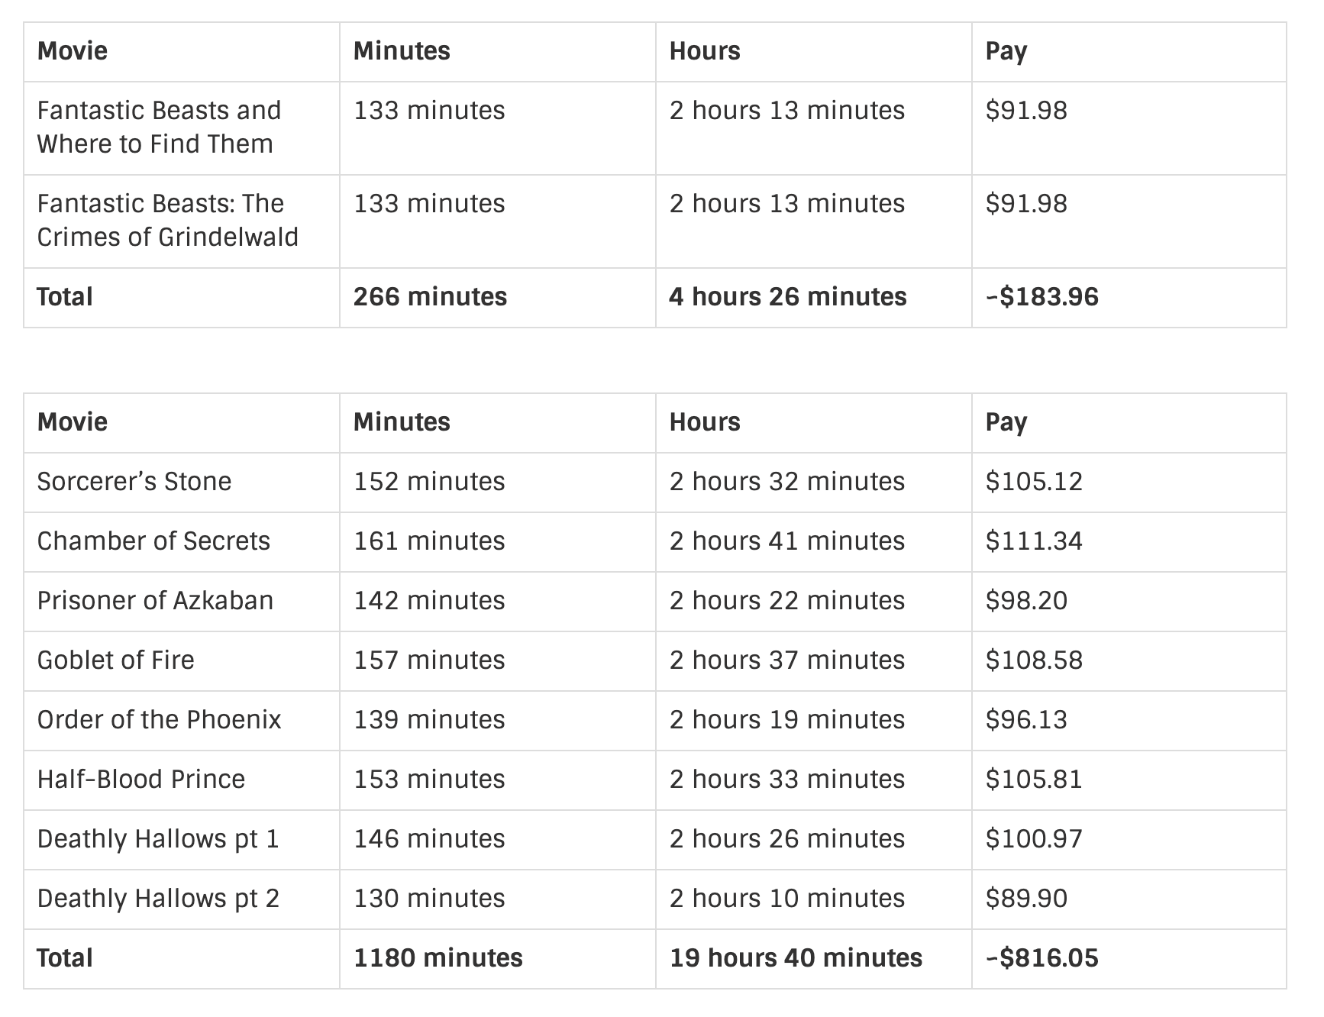Click the 2 hours 19 minutes cell
The height and width of the screenshot is (1017, 1324).
pyautogui.click(x=787, y=720)
